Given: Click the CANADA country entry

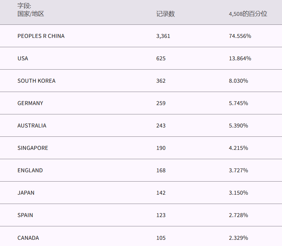Looking at the screenshot, I should (x=28, y=238).
